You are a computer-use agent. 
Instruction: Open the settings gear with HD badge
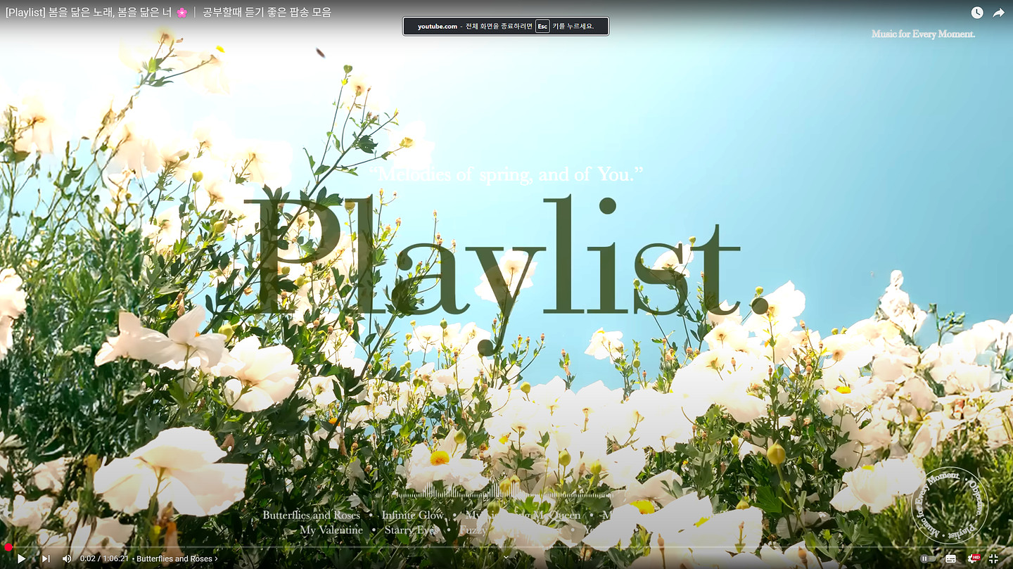[973, 558]
